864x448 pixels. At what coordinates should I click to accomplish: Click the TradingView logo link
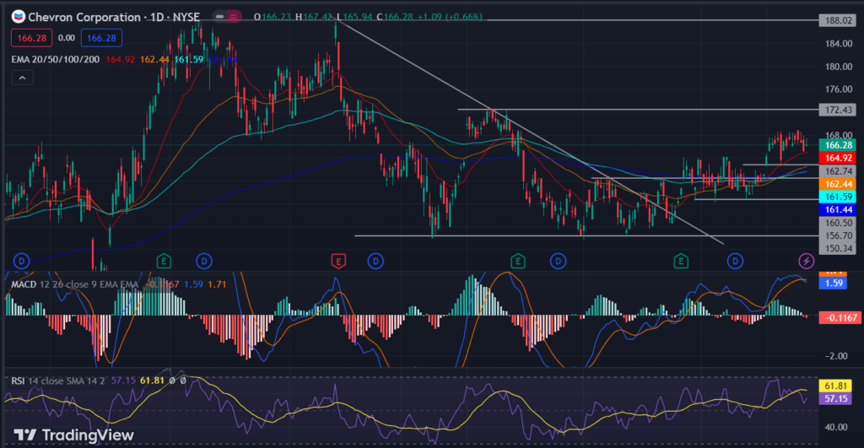(74, 435)
